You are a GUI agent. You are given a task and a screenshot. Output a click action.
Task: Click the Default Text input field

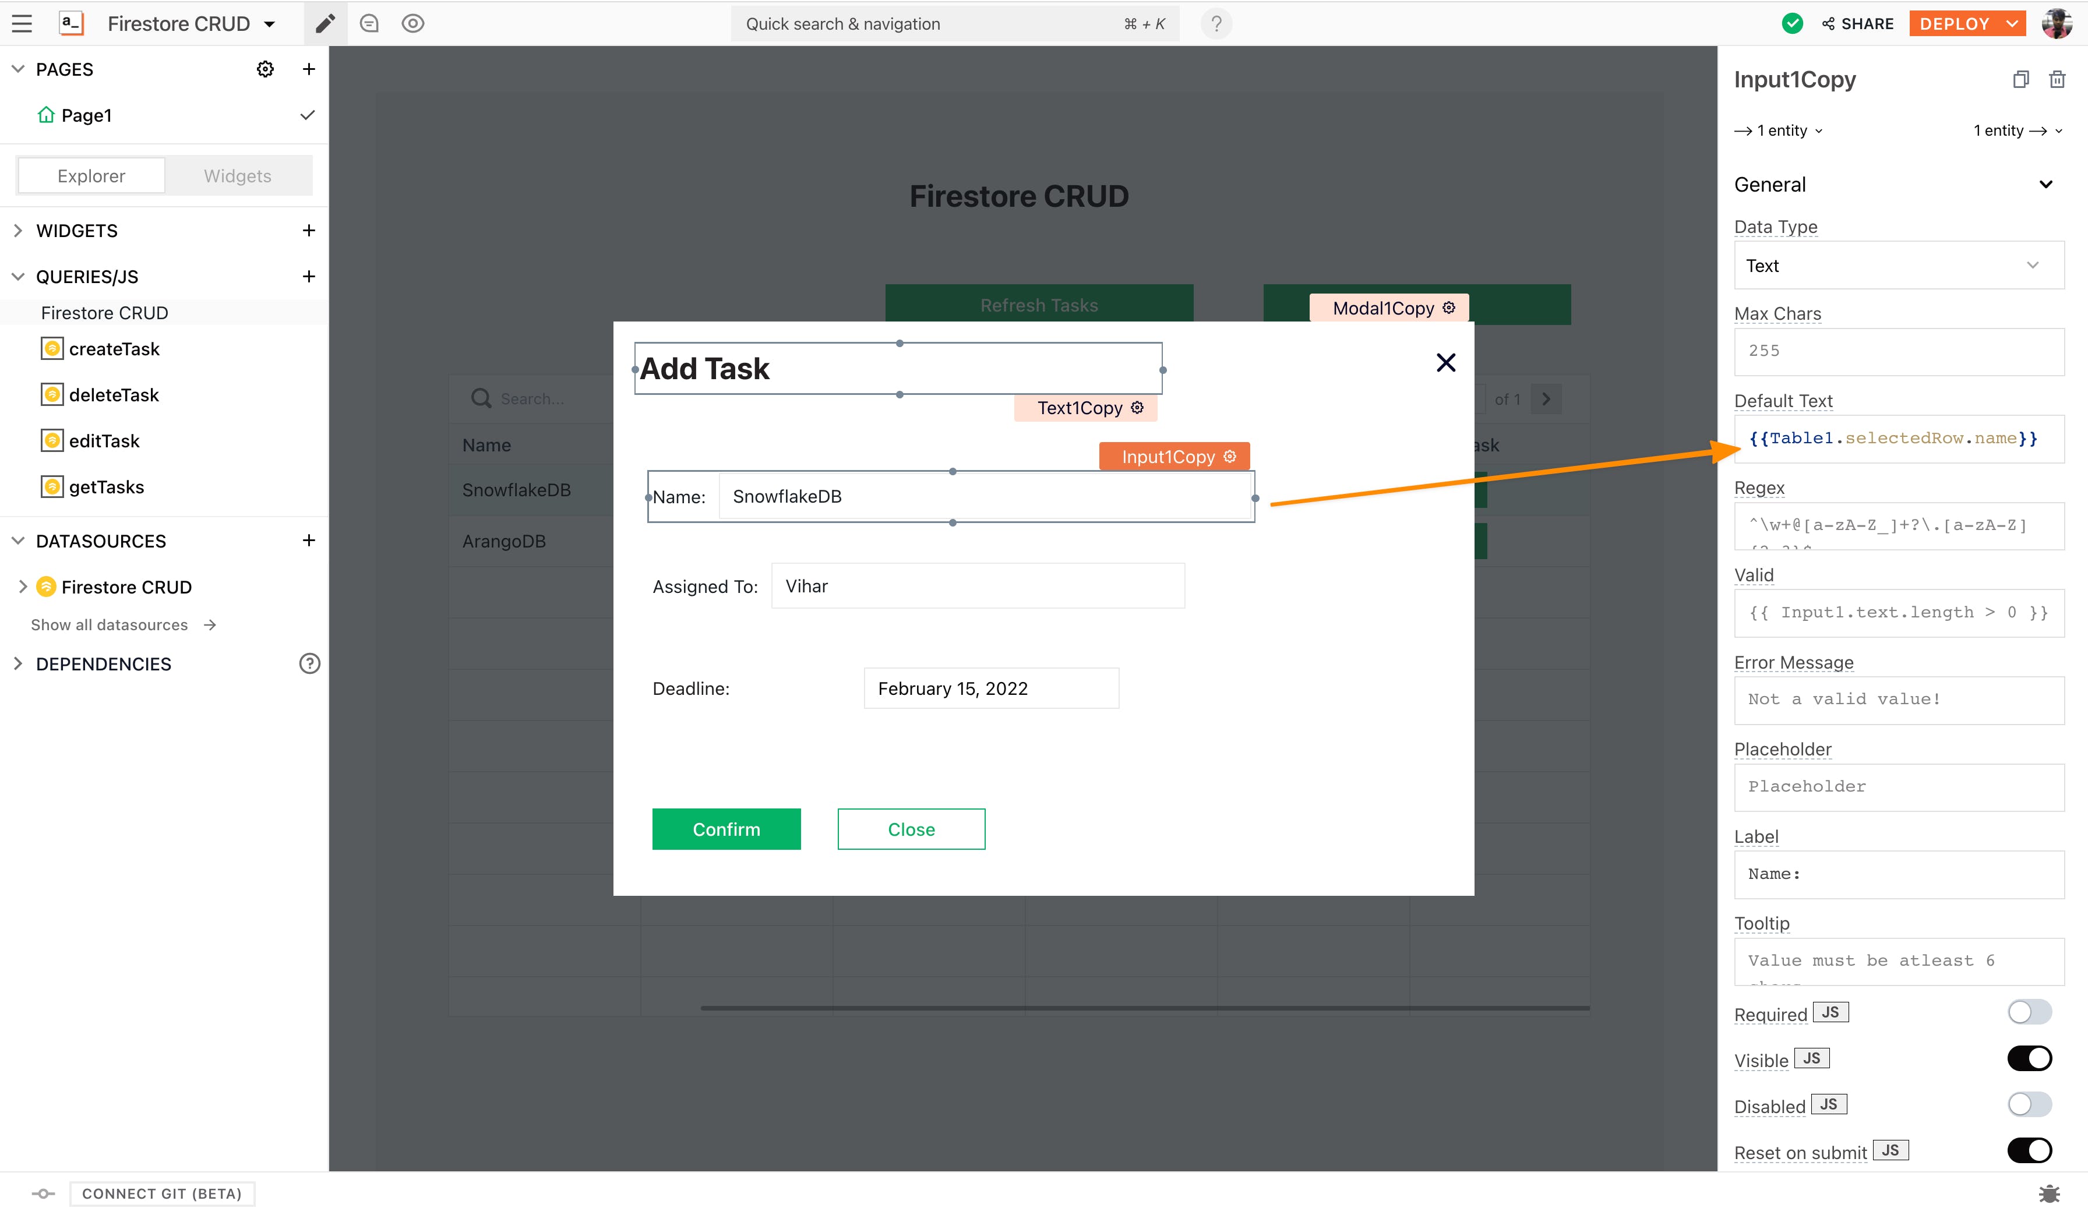[x=1897, y=439]
